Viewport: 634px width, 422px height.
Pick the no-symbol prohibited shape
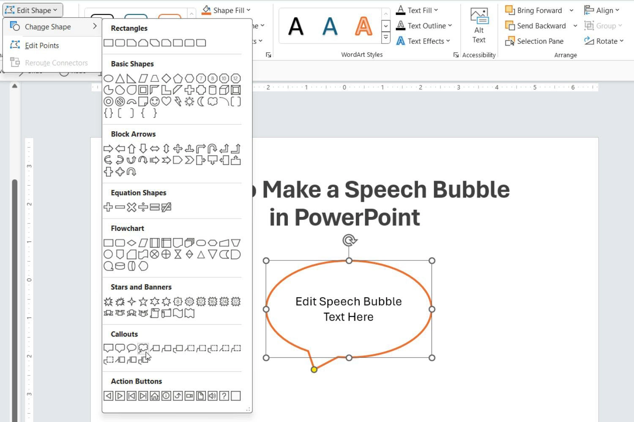120,101
